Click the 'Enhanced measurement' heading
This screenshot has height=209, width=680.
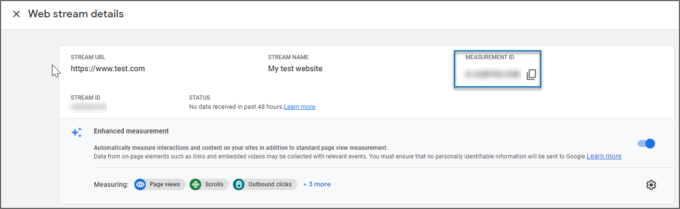click(131, 131)
